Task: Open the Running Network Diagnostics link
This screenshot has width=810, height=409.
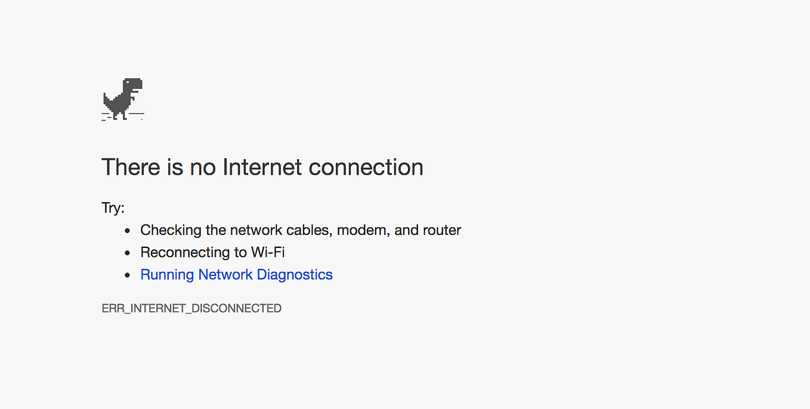Action: point(236,275)
